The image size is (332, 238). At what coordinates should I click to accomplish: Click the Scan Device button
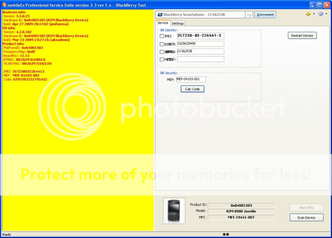[306, 218]
